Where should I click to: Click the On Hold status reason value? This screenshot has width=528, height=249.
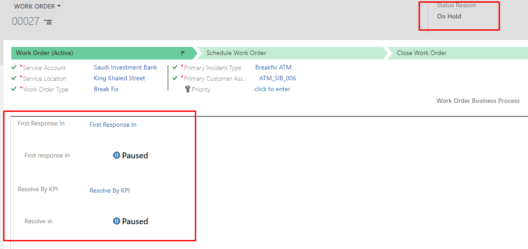[x=449, y=16]
